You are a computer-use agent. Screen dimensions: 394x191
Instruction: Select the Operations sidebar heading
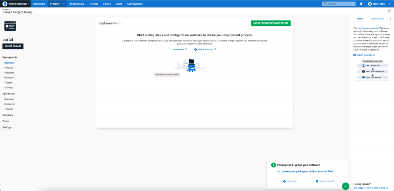(8, 93)
